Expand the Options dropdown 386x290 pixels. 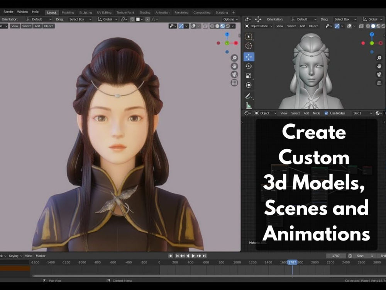[x=231, y=19]
